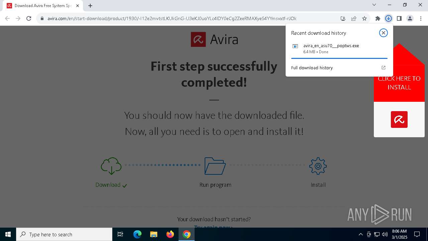Select the Download Avira Free System tab
Screen dimensions: 428x241
[43, 6]
